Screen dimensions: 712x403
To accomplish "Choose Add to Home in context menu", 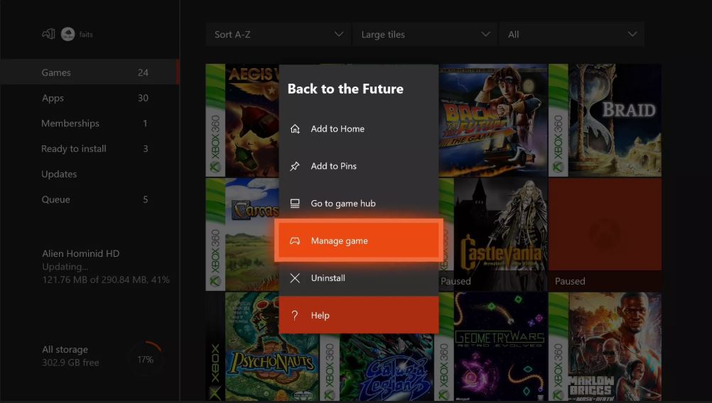I will pyautogui.click(x=359, y=128).
